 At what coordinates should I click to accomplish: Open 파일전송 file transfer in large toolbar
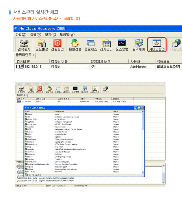pos(75,45)
